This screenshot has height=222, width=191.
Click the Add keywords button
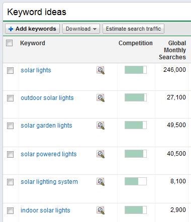point(32,29)
